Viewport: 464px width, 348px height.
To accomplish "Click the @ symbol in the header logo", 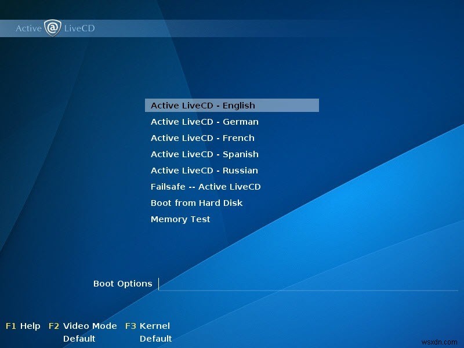I will [52, 27].
